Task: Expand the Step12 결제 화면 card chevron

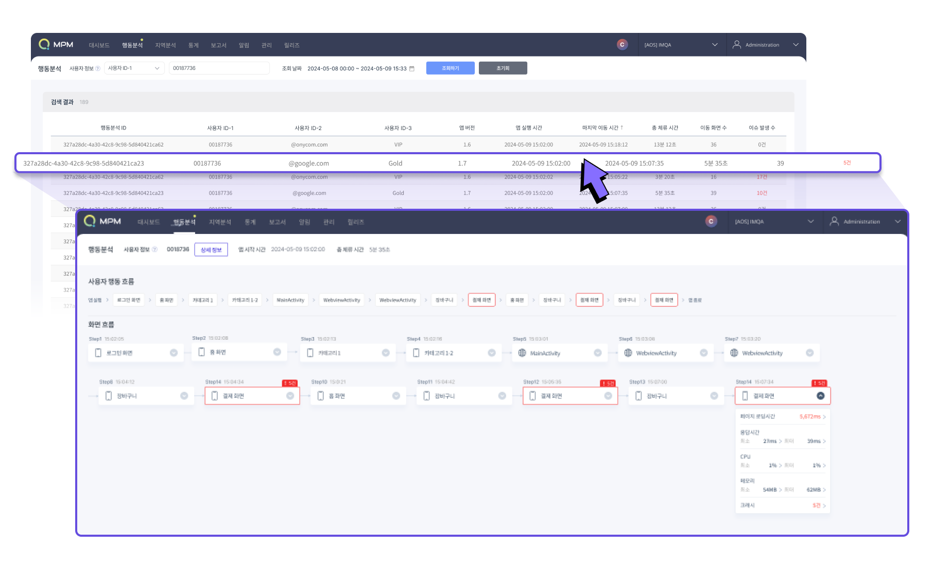Action: [x=608, y=396]
